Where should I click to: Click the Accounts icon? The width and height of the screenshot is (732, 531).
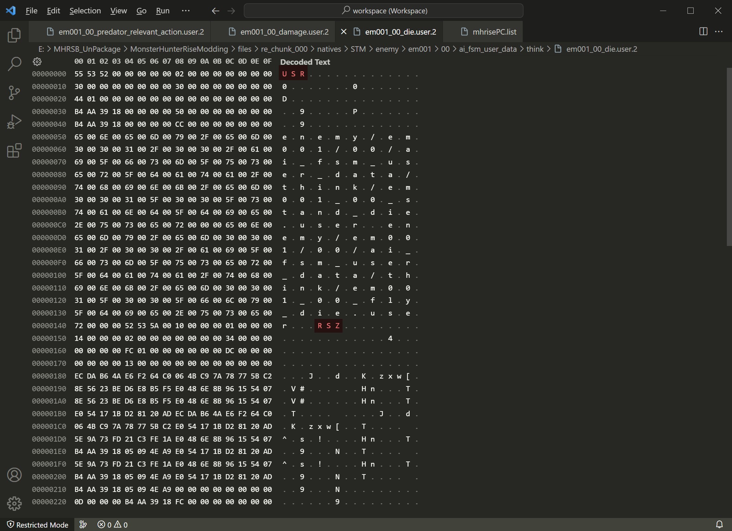14,475
